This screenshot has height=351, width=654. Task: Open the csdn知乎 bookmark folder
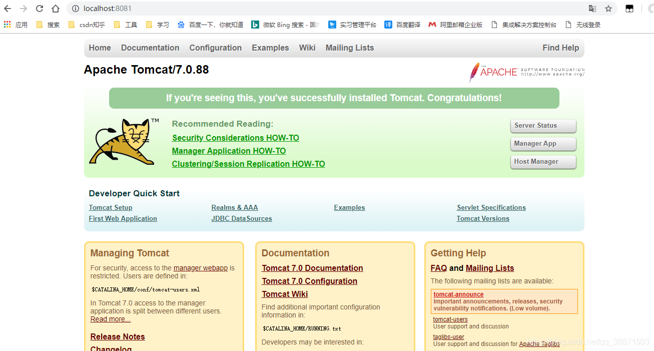tap(87, 25)
